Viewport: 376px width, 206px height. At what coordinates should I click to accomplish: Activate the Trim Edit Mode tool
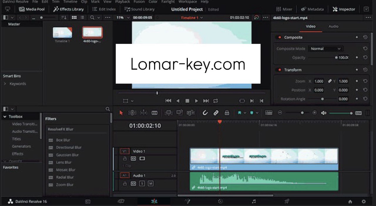pos(132,113)
